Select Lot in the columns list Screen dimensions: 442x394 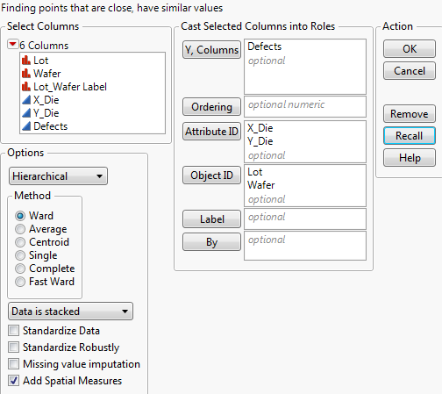(40, 61)
